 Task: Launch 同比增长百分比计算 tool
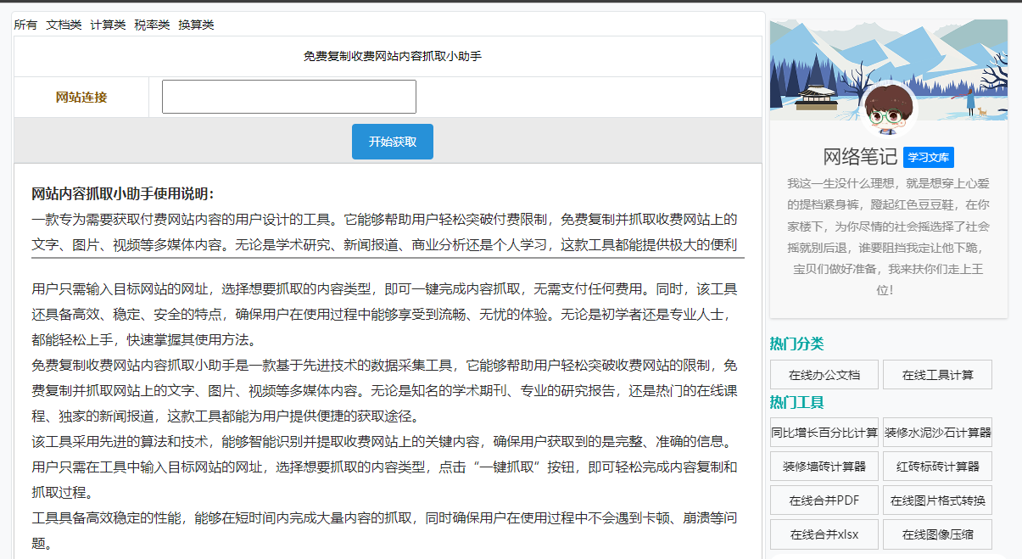(x=824, y=433)
